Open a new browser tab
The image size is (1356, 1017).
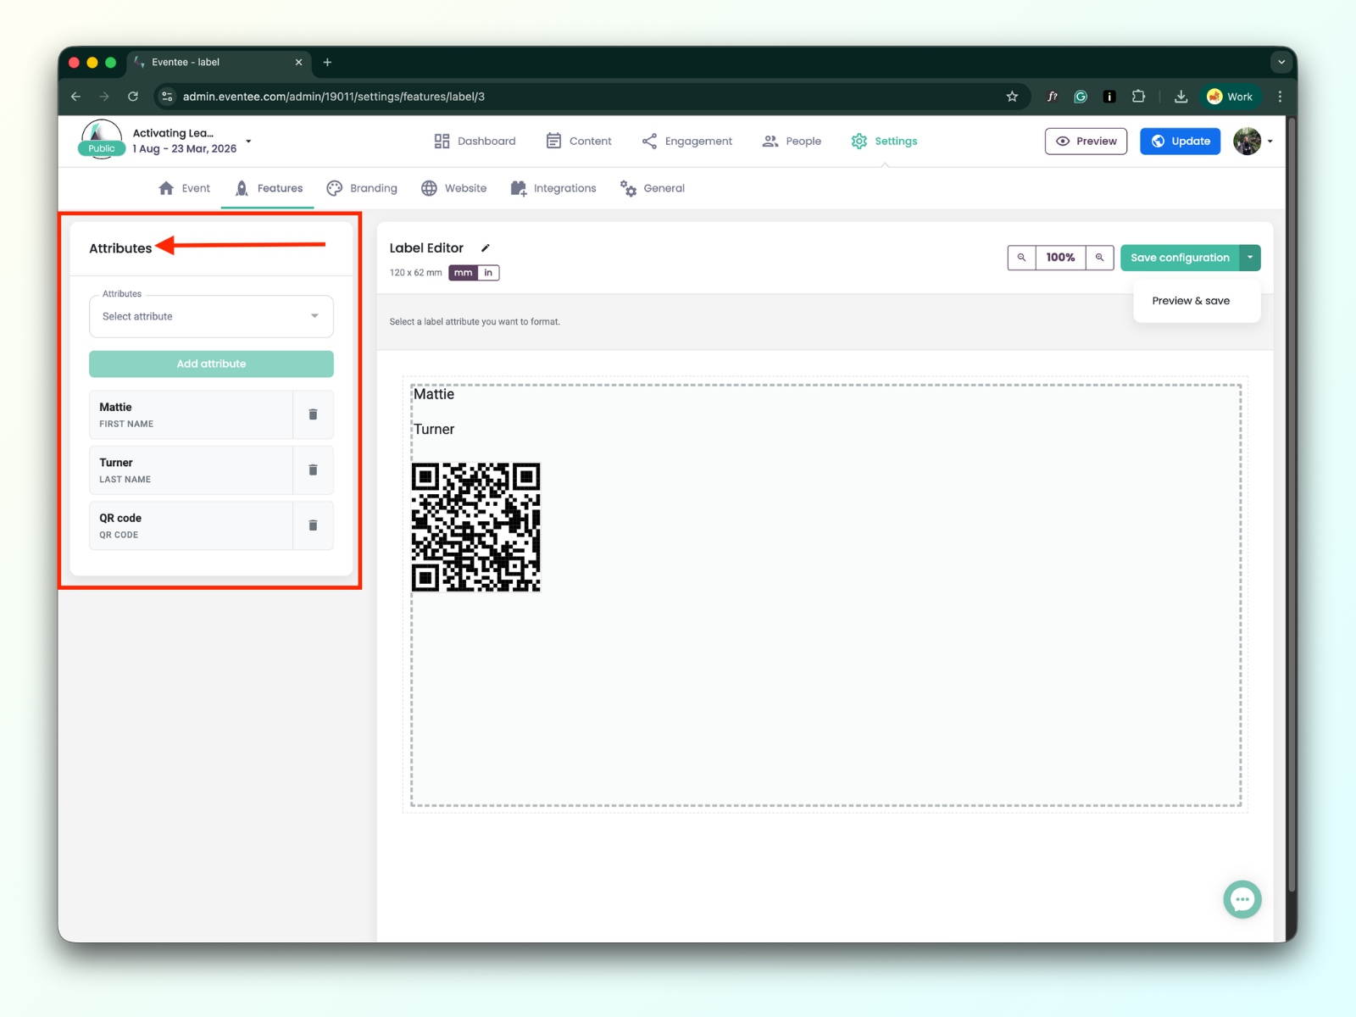[327, 62]
